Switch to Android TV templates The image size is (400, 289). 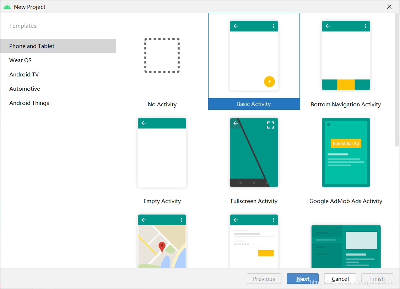[x=58, y=75]
